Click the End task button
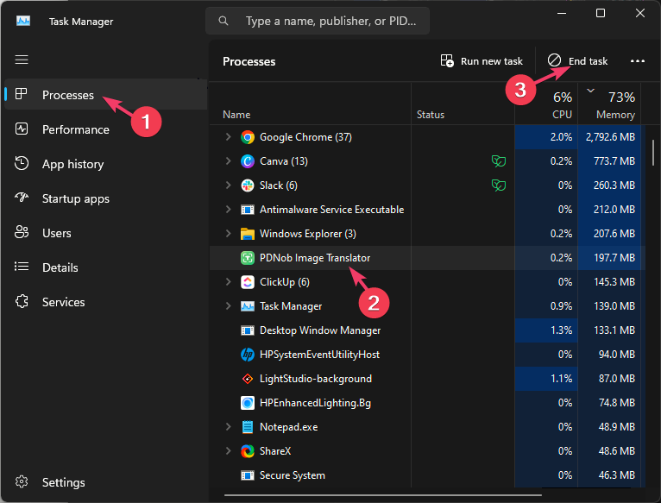This screenshot has height=503, width=661. pyautogui.click(x=577, y=61)
